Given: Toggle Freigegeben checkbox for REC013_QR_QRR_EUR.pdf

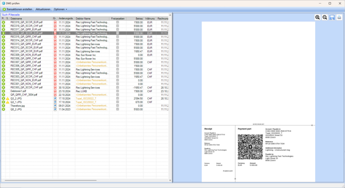Looking at the screenshot, I should coord(118,44).
